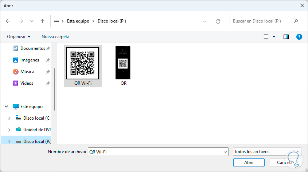Click the Cancelar button
Image resolution: width=308 pixels, height=172 pixels.
point(285,163)
